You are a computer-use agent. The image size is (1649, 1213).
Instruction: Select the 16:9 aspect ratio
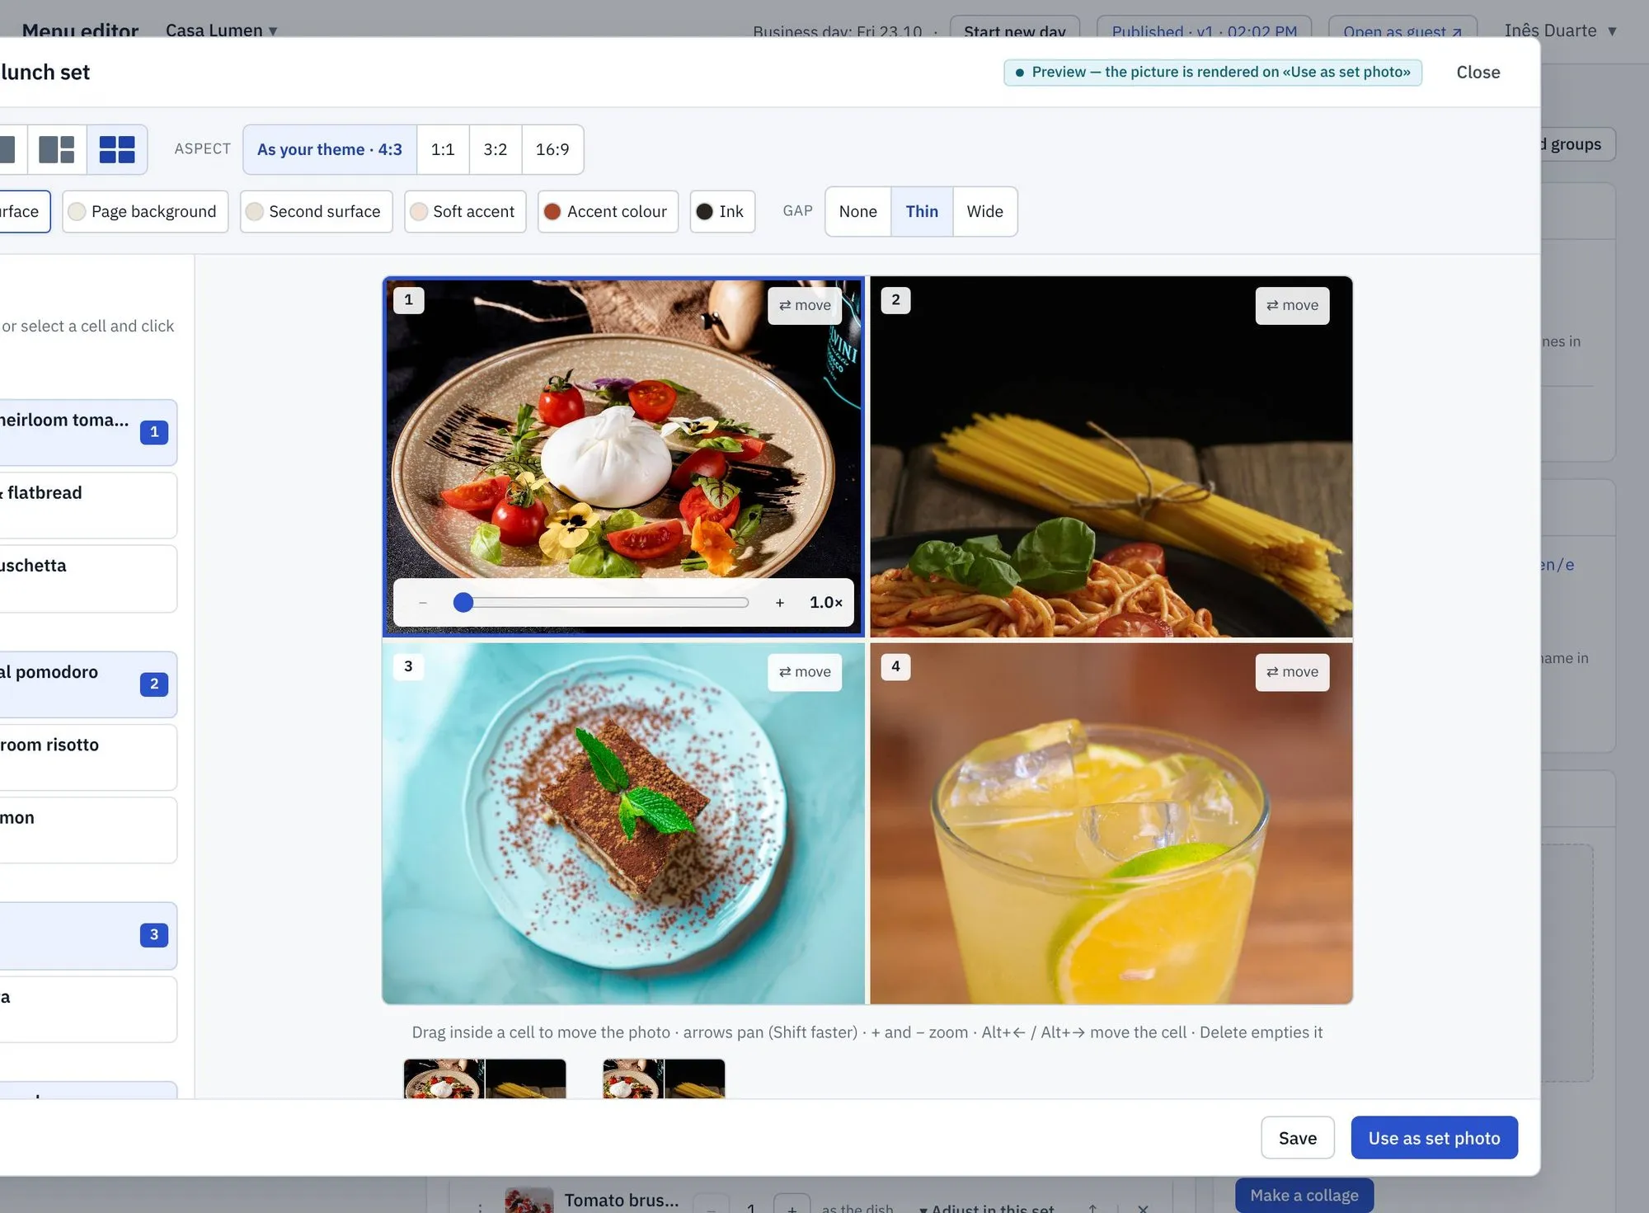click(x=552, y=149)
